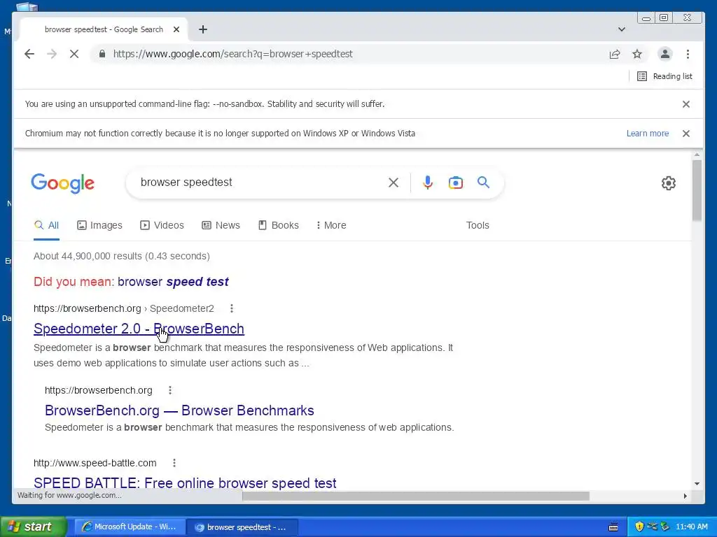Switch to the Images tab
This screenshot has height=537, width=717.
pyautogui.click(x=99, y=225)
